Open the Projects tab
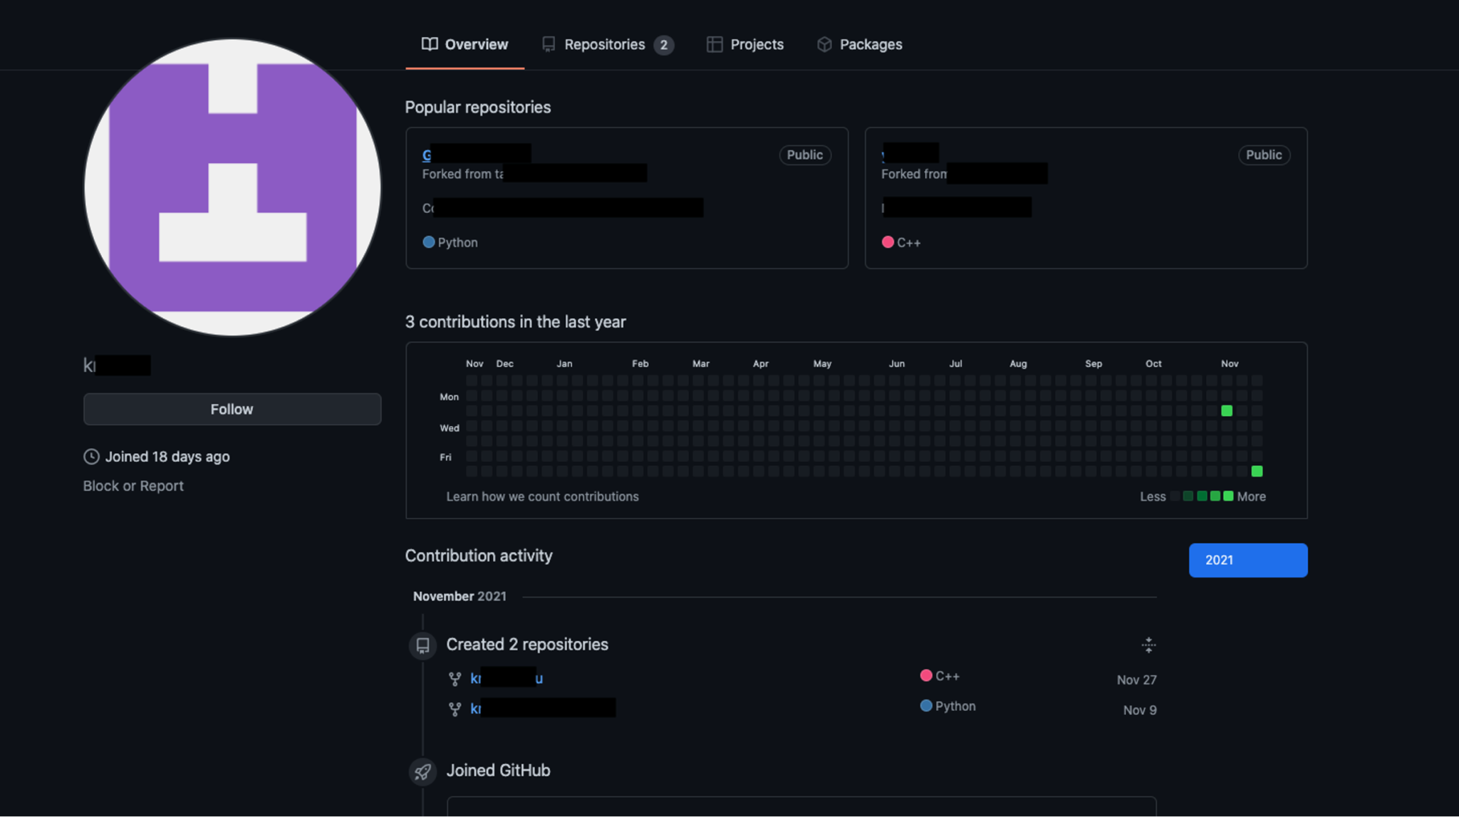 click(757, 44)
